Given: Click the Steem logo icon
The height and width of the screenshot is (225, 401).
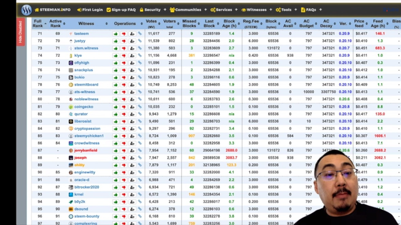Looking at the screenshot, I should pyautogui.click(x=26, y=10).
